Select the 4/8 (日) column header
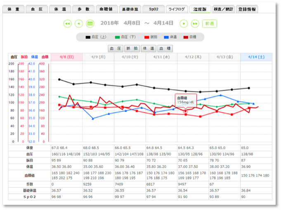 [66, 57]
